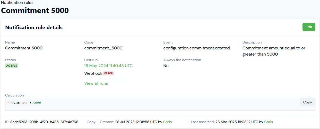Click the commitment_5000 code value
The image size is (320, 129).
click(x=103, y=48)
